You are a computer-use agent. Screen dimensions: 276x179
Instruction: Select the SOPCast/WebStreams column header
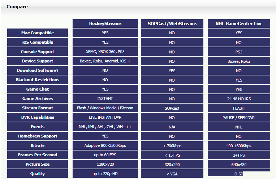coord(172,23)
